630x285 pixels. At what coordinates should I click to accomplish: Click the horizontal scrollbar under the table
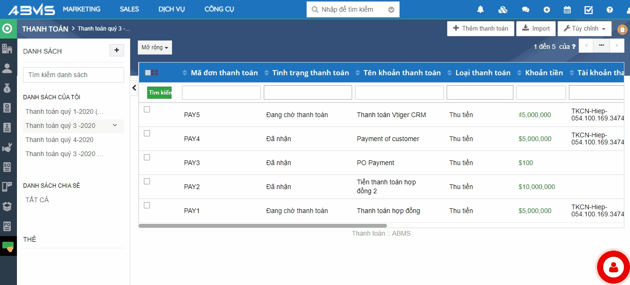(262, 226)
